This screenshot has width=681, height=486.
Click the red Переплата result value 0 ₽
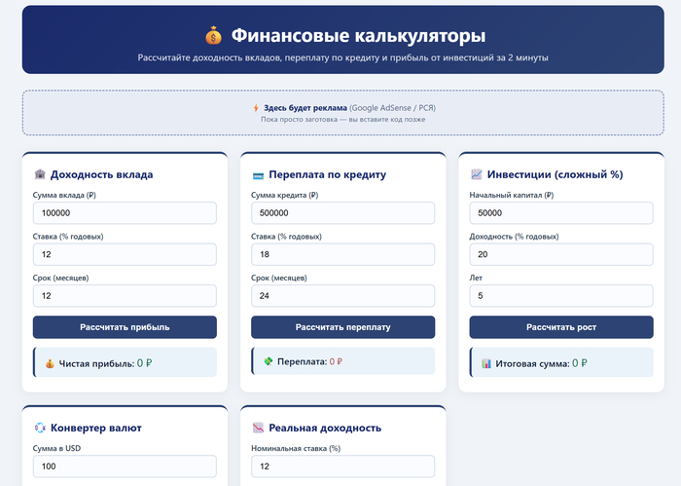coord(336,361)
